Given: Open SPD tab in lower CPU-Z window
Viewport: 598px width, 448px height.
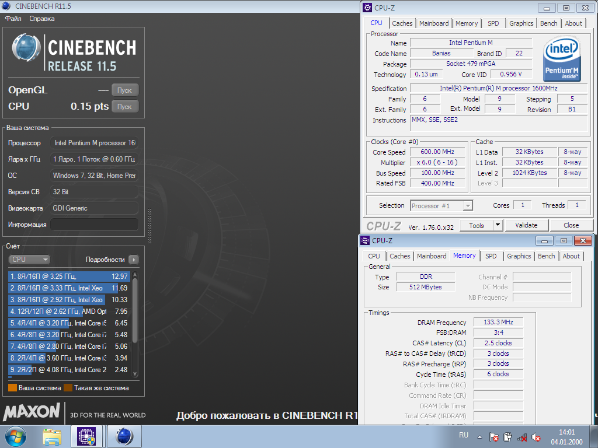Looking at the screenshot, I should tap(491, 256).
